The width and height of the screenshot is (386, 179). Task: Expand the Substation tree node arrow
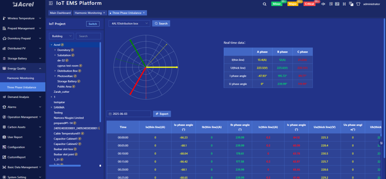pos(55,56)
